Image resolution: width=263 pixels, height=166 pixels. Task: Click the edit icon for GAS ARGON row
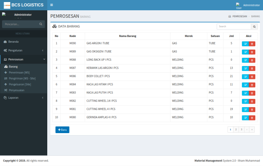245,43
